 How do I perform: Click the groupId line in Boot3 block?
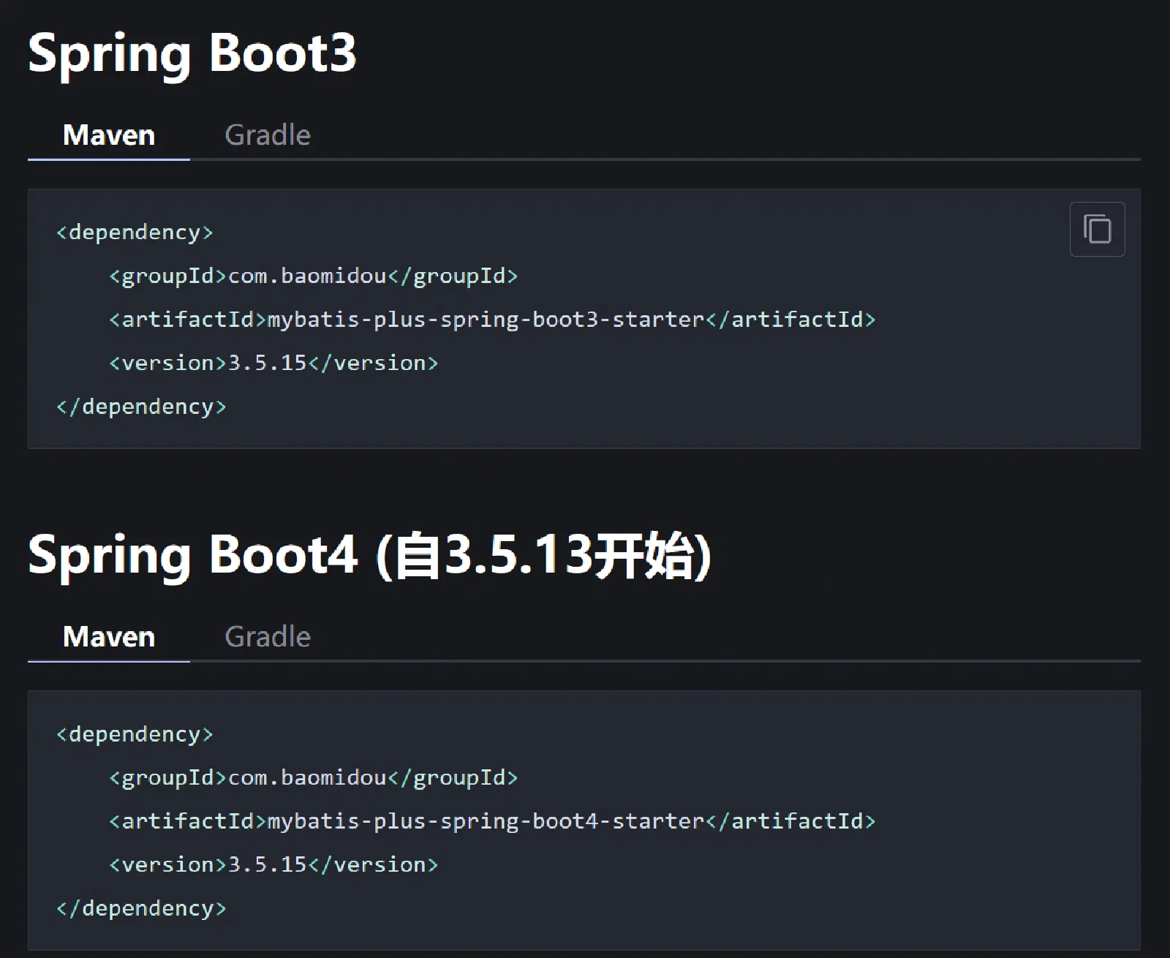[x=313, y=276]
